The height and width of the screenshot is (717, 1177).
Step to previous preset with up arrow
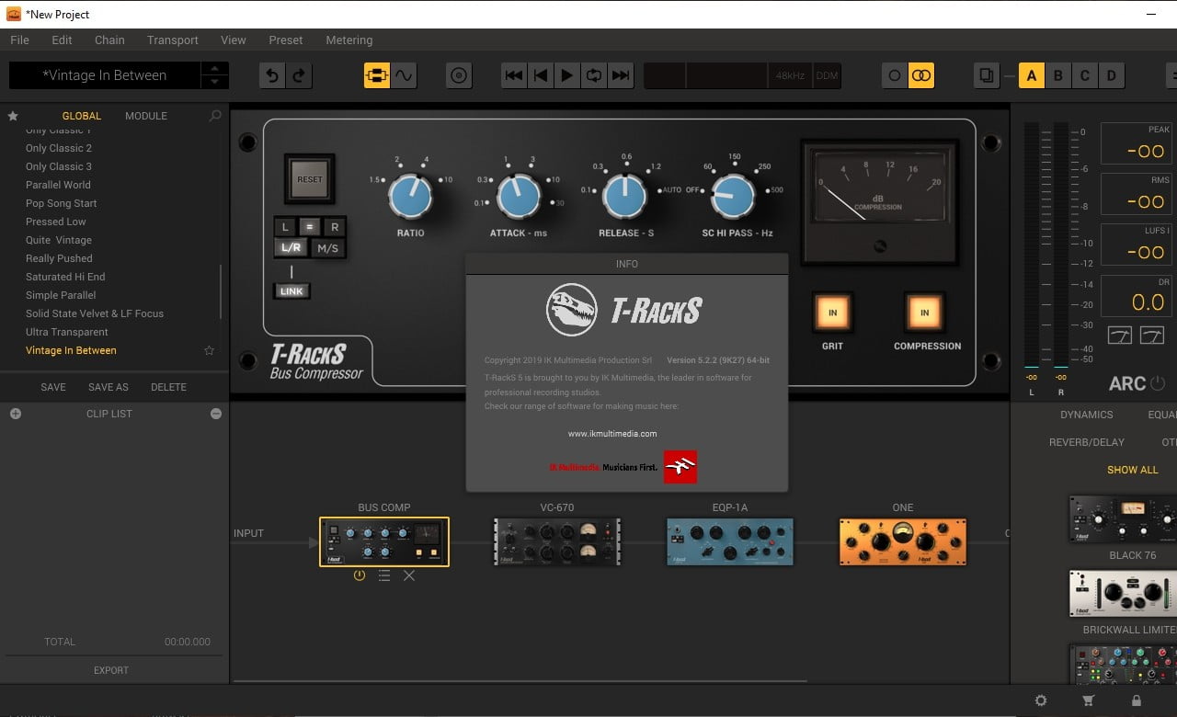[214, 69]
